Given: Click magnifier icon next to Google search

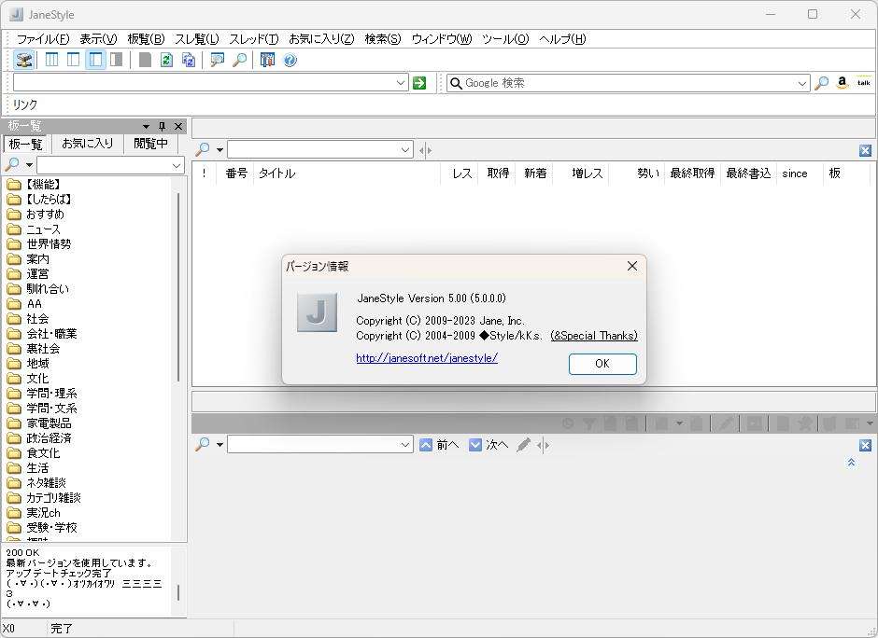Looking at the screenshot, I should (x=821, y=83).
